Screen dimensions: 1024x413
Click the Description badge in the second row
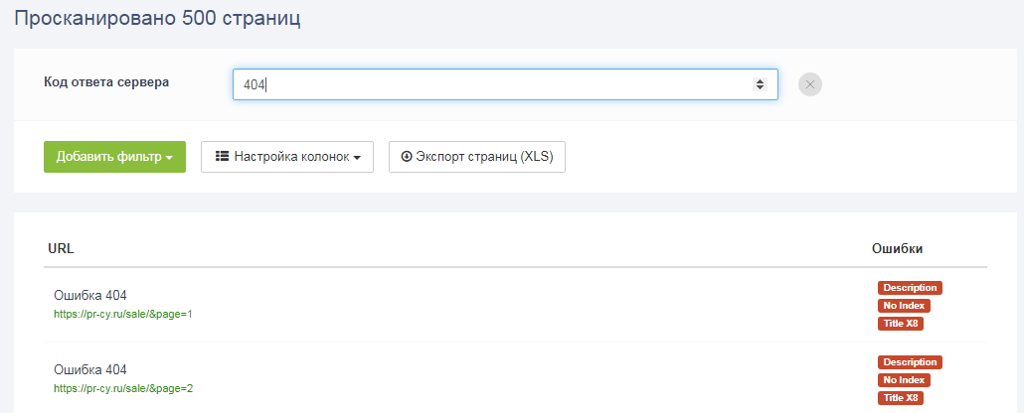pyautogui.click(x=909, y=362)
